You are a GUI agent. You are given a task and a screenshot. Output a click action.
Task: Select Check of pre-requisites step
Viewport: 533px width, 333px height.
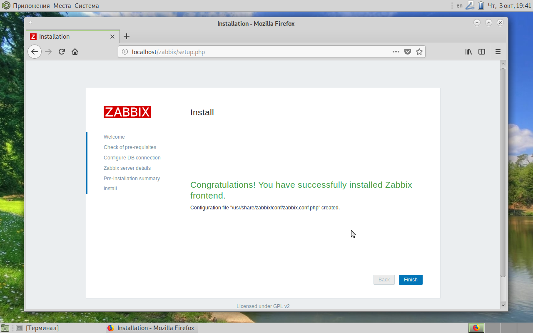[x=130, y=147]
